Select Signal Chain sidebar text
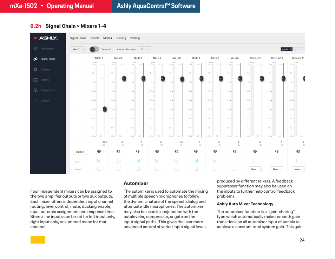Viewport: 335px width, 259px height. tap(48, 59)
